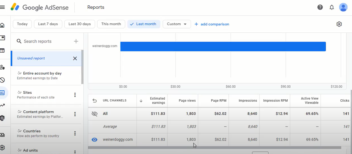Image resolution: width=352 pixels, height=154 pixels.
Task: Open the Help question mark icon
Action: [320, 7]
